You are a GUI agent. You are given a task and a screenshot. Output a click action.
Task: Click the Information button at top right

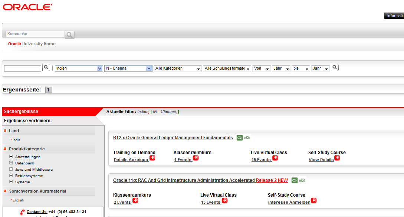[394, 16]
